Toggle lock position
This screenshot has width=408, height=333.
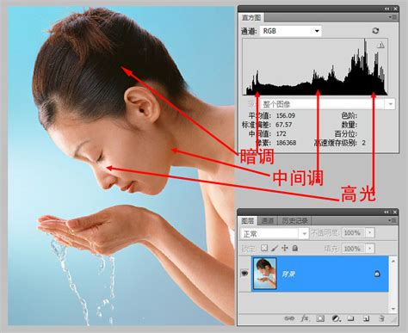coord(285,248)
